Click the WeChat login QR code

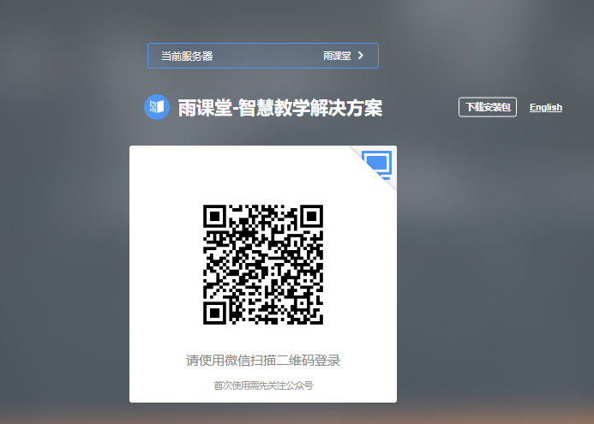(263, 265)
